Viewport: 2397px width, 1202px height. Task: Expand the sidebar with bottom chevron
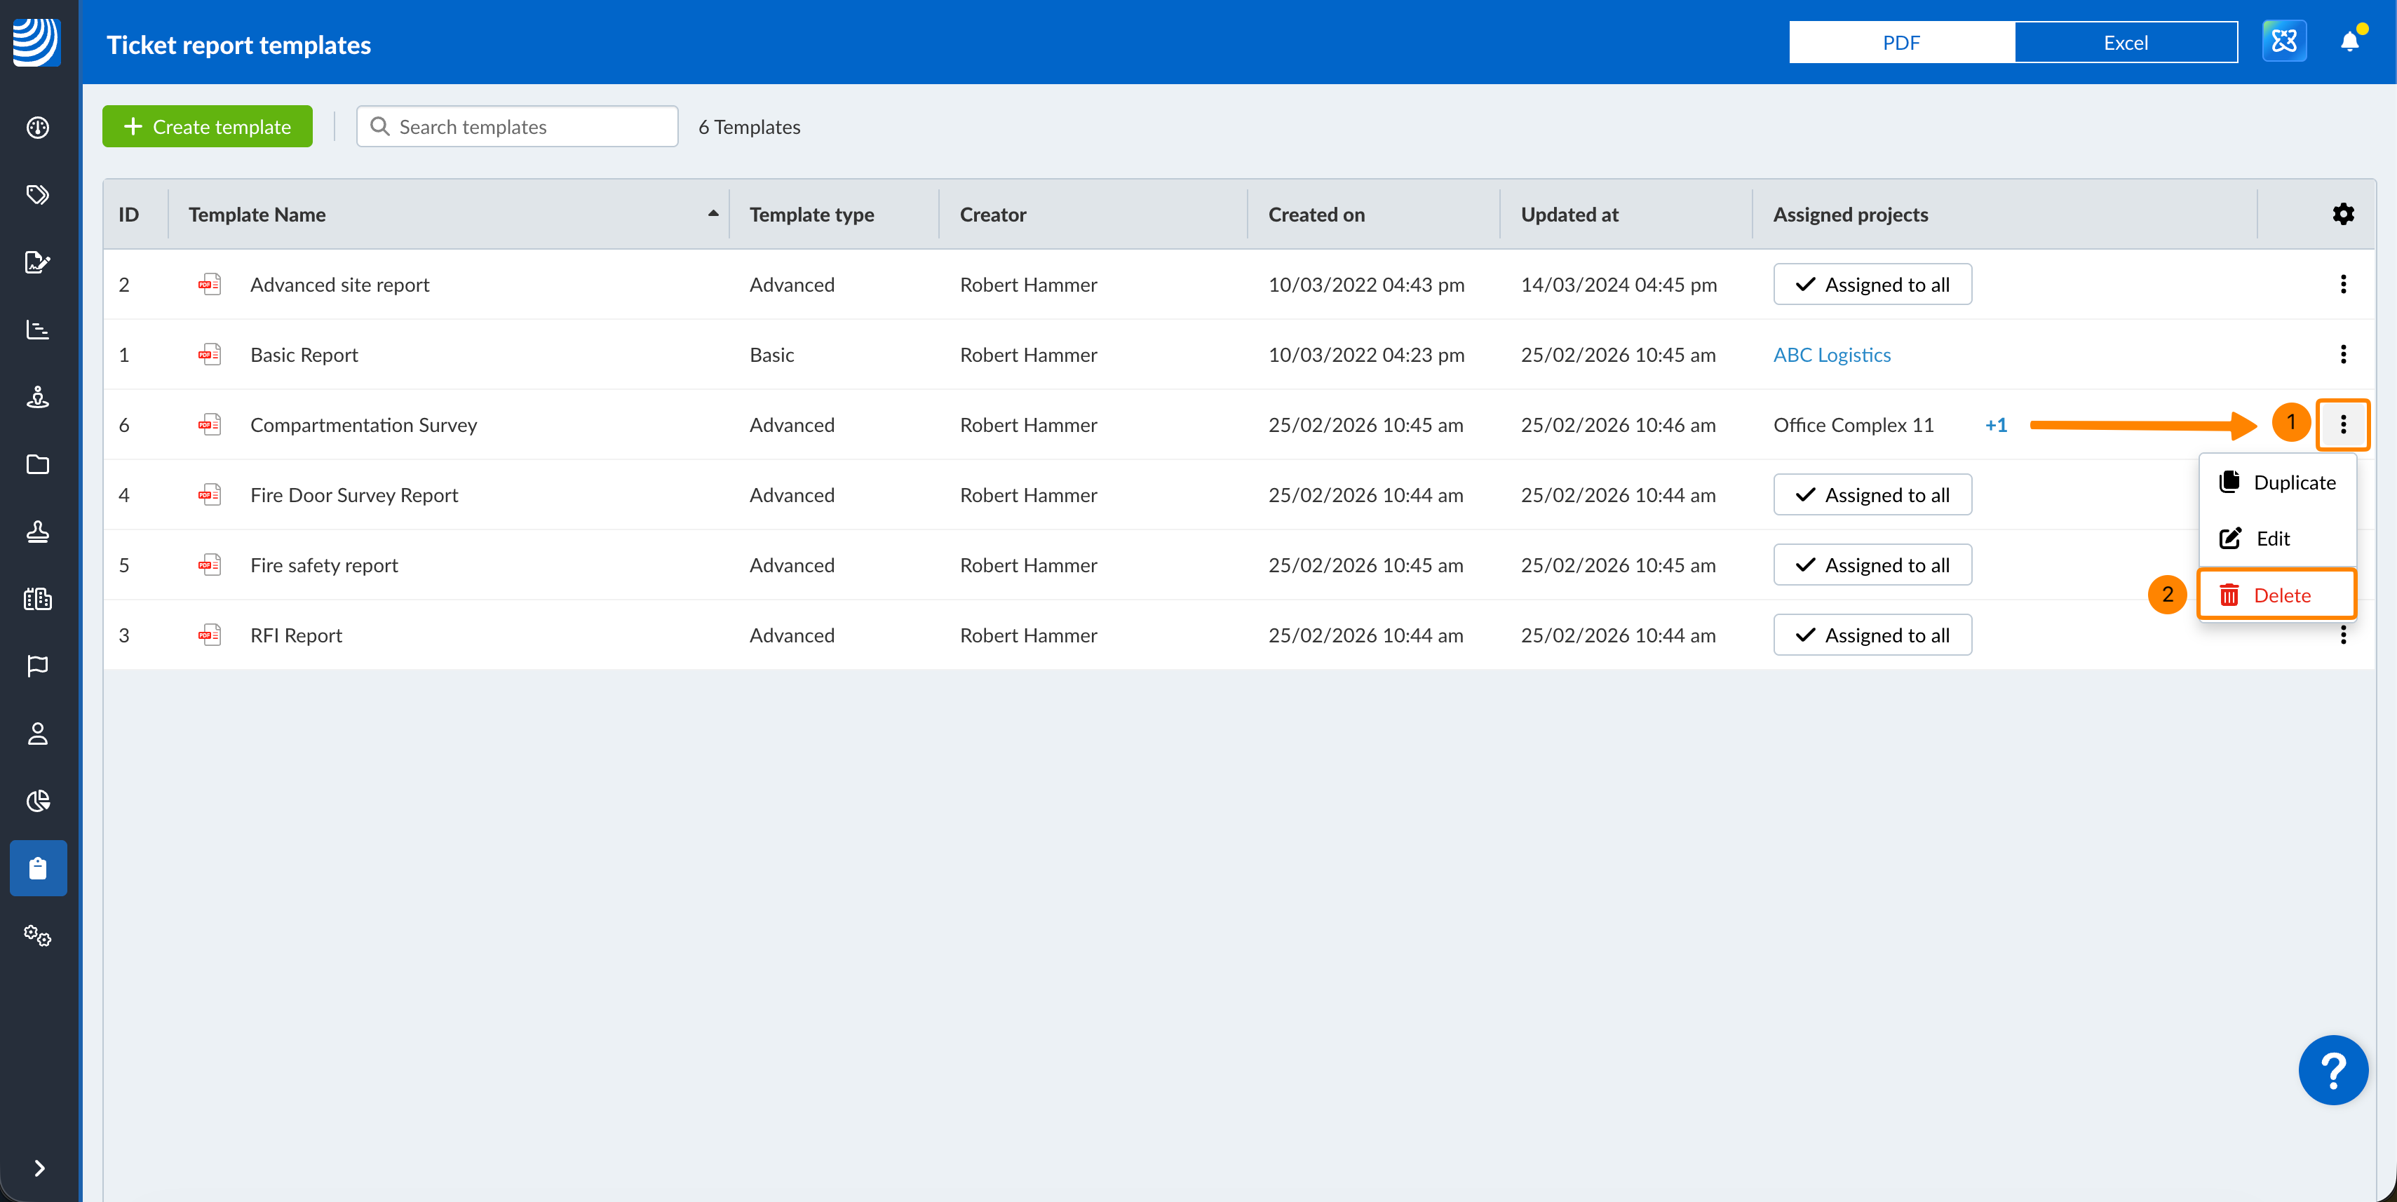point(39,1168)
